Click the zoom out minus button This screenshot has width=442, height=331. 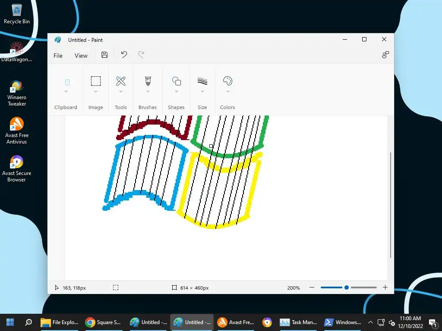click(312, 287)
